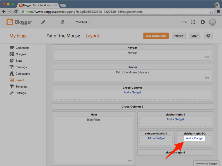Add a Gadget to Cross-Column
This screenshot has width=222, height=166.
pyautogui.click(x=132, y=93)
